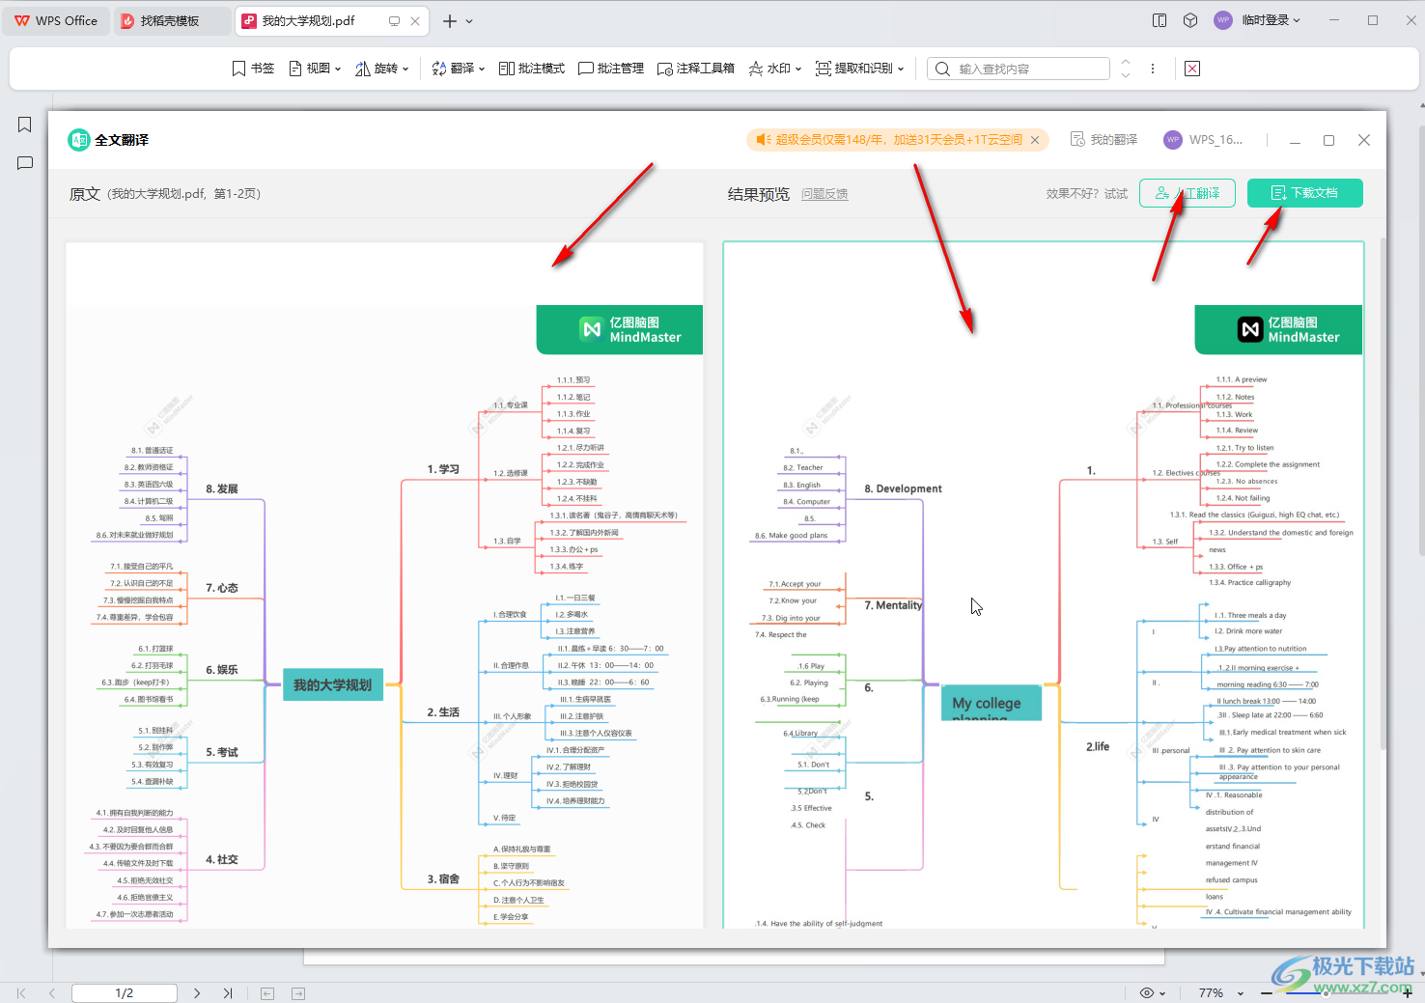Switch to the 找稻壳模板 tab
Screen dimensions: 1425x1003
coord(171,20)
